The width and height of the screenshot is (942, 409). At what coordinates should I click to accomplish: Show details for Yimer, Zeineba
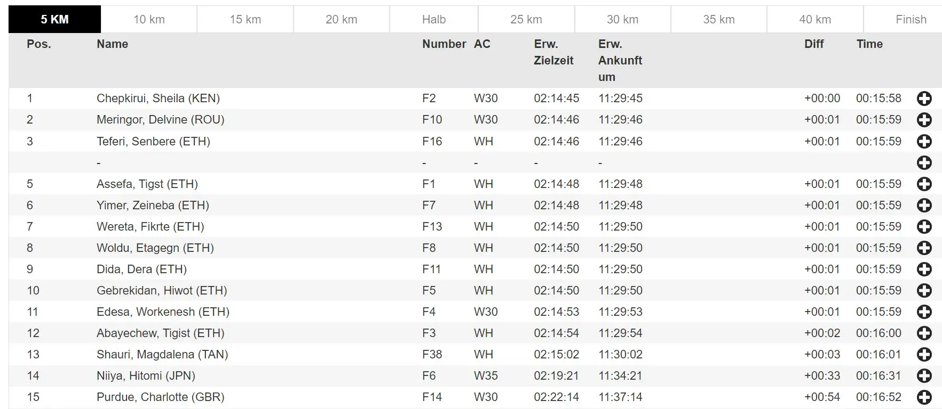[924, 205]
